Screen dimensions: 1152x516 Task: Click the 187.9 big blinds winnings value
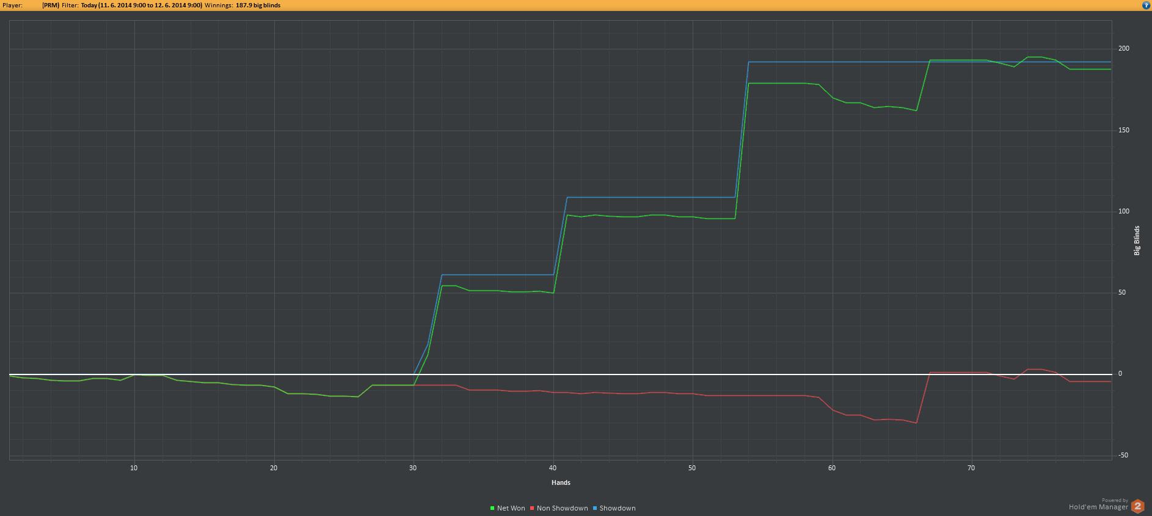pos(258,5)
